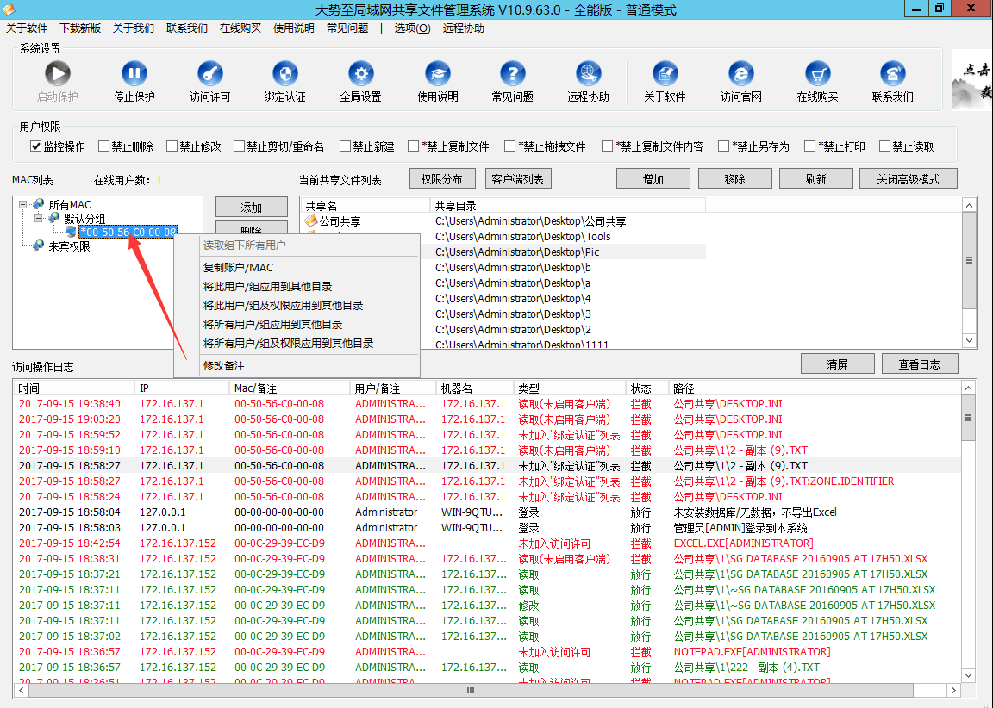The image size is (993, 708).
Task: Open 使用说明 graduation cap icon
Action: pos(437,74)
